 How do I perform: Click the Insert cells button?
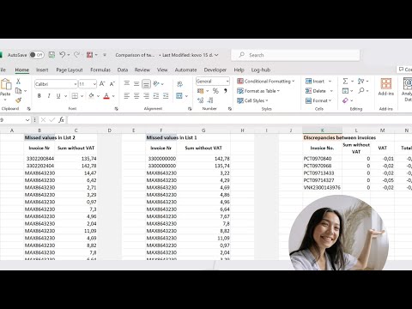[x=315, y=82]
